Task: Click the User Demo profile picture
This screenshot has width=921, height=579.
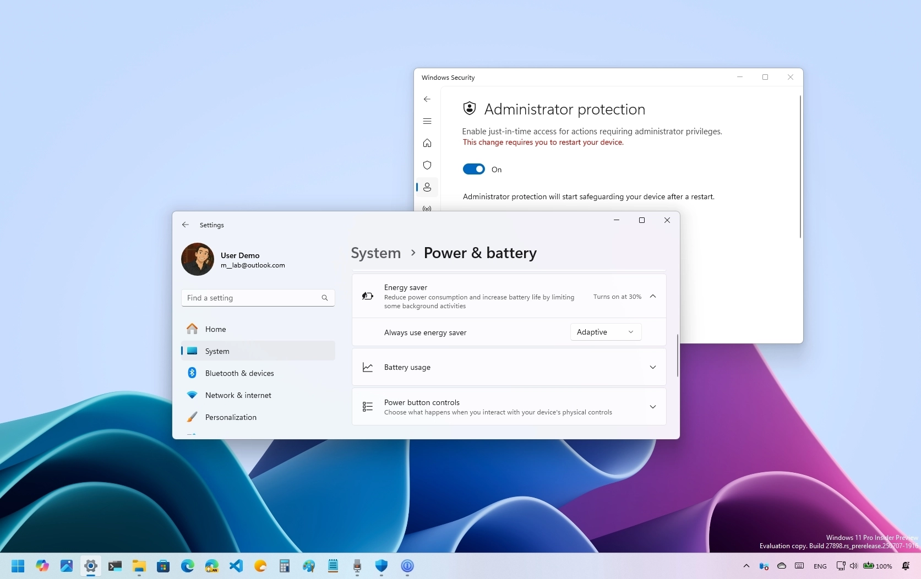Action: [198, 259]
